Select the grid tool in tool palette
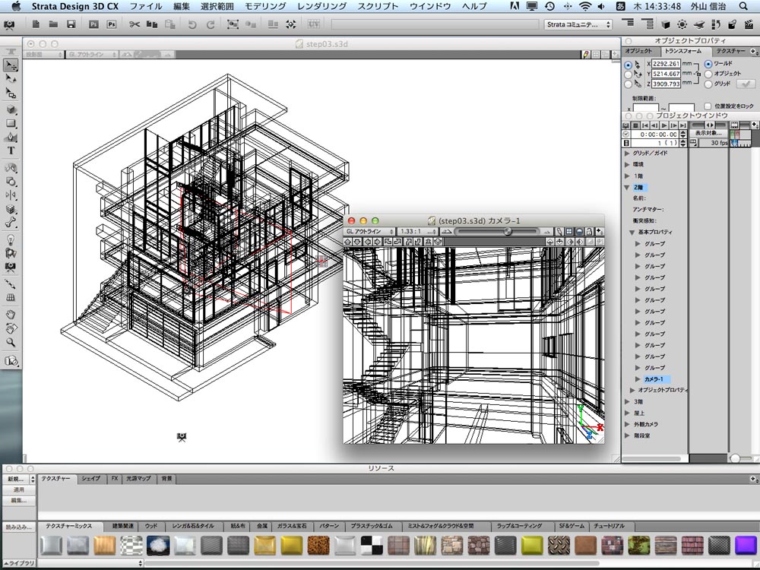760x570 pixels. point(11,298)
